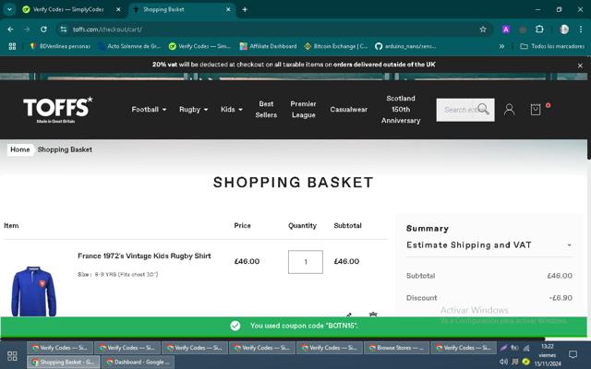Click the address bar URL

click(107, 30)
